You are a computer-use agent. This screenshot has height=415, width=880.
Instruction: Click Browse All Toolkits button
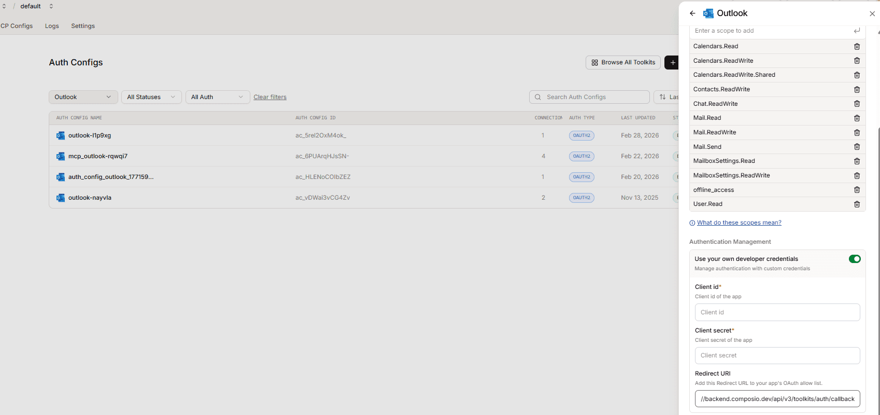click(623, 62)
